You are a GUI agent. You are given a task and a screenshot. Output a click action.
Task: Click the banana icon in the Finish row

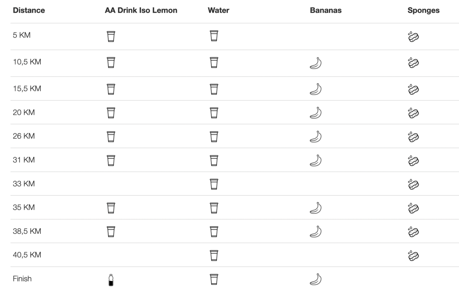(315, 279)
